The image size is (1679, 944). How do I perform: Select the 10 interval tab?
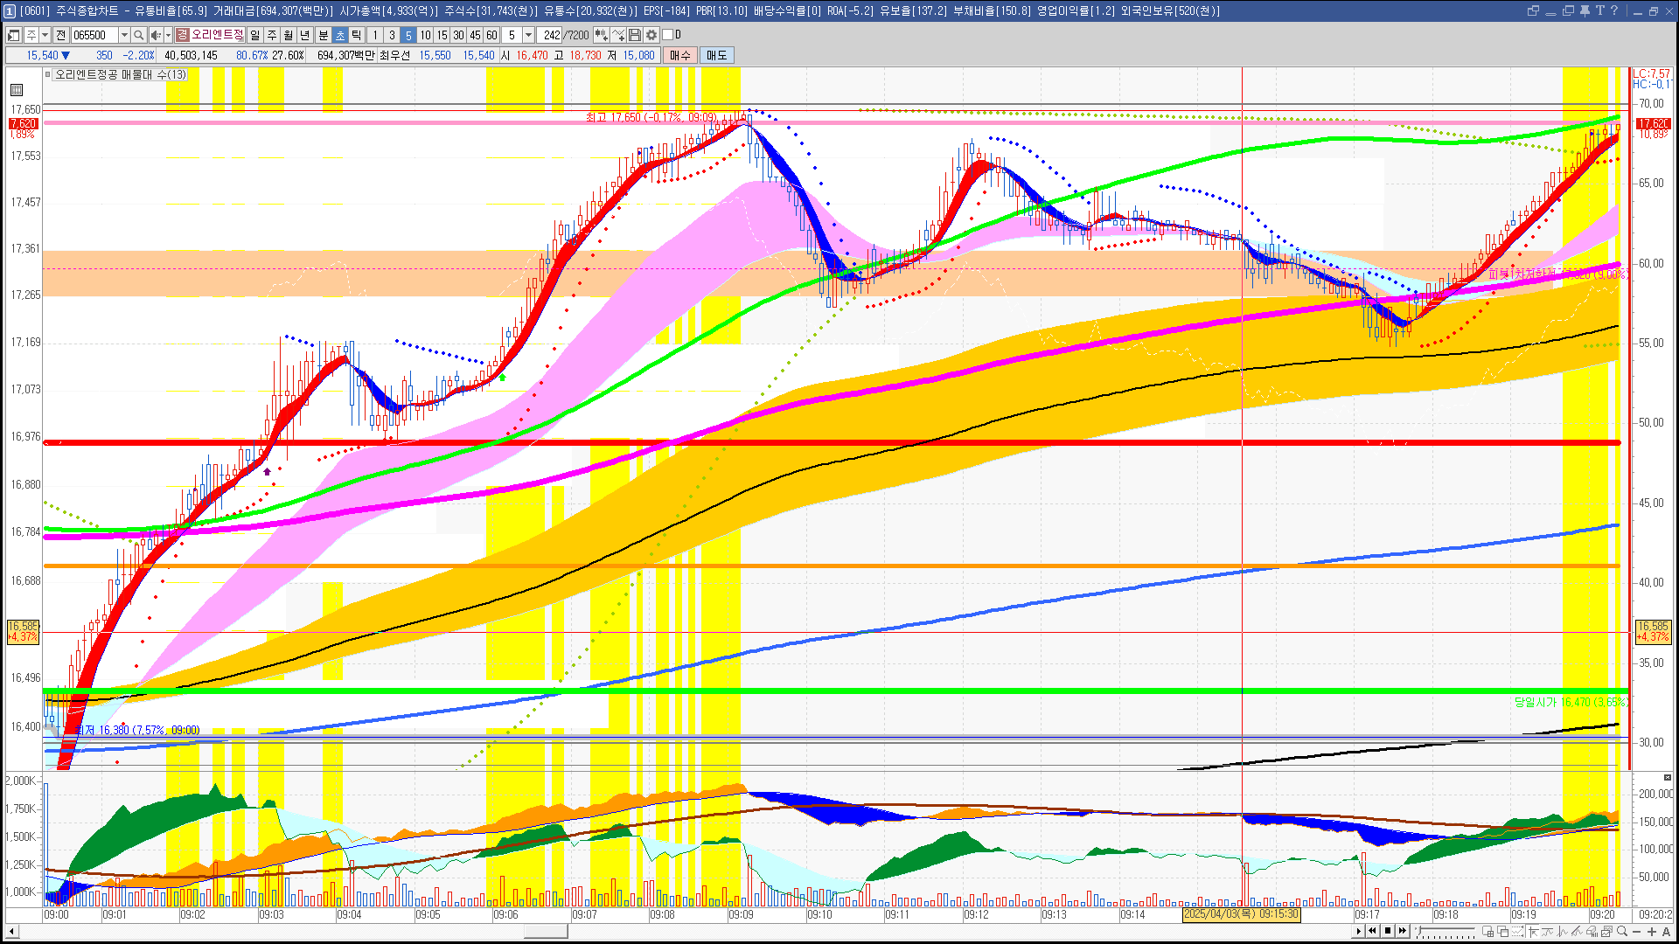(425, 35)
